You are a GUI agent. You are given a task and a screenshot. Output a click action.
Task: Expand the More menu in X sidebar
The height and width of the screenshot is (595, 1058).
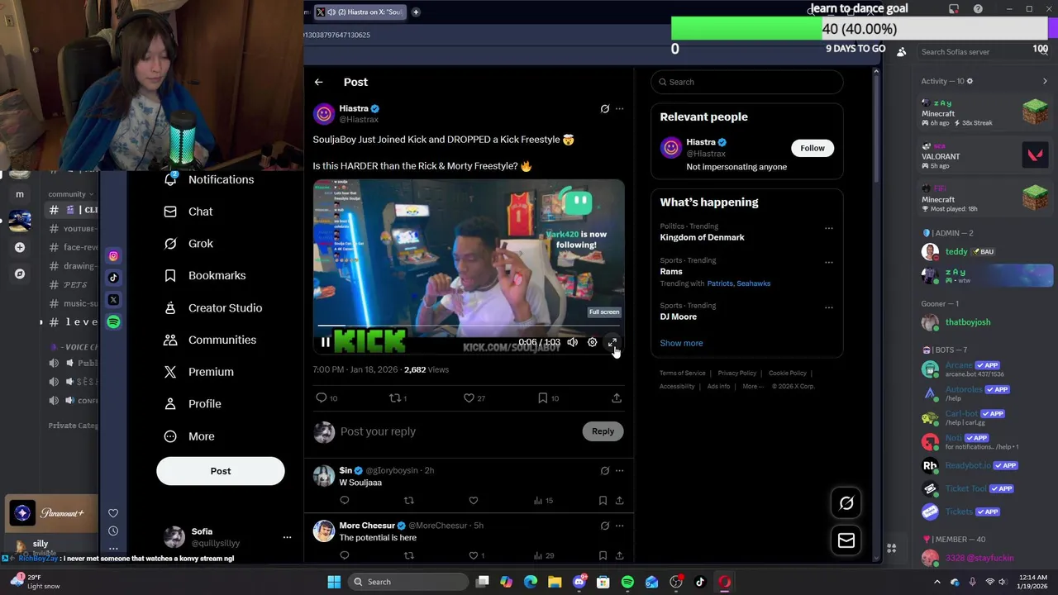189,436
